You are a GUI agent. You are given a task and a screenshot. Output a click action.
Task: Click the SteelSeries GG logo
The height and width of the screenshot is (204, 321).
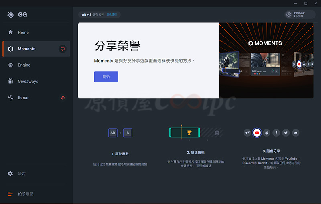point(17,15)
